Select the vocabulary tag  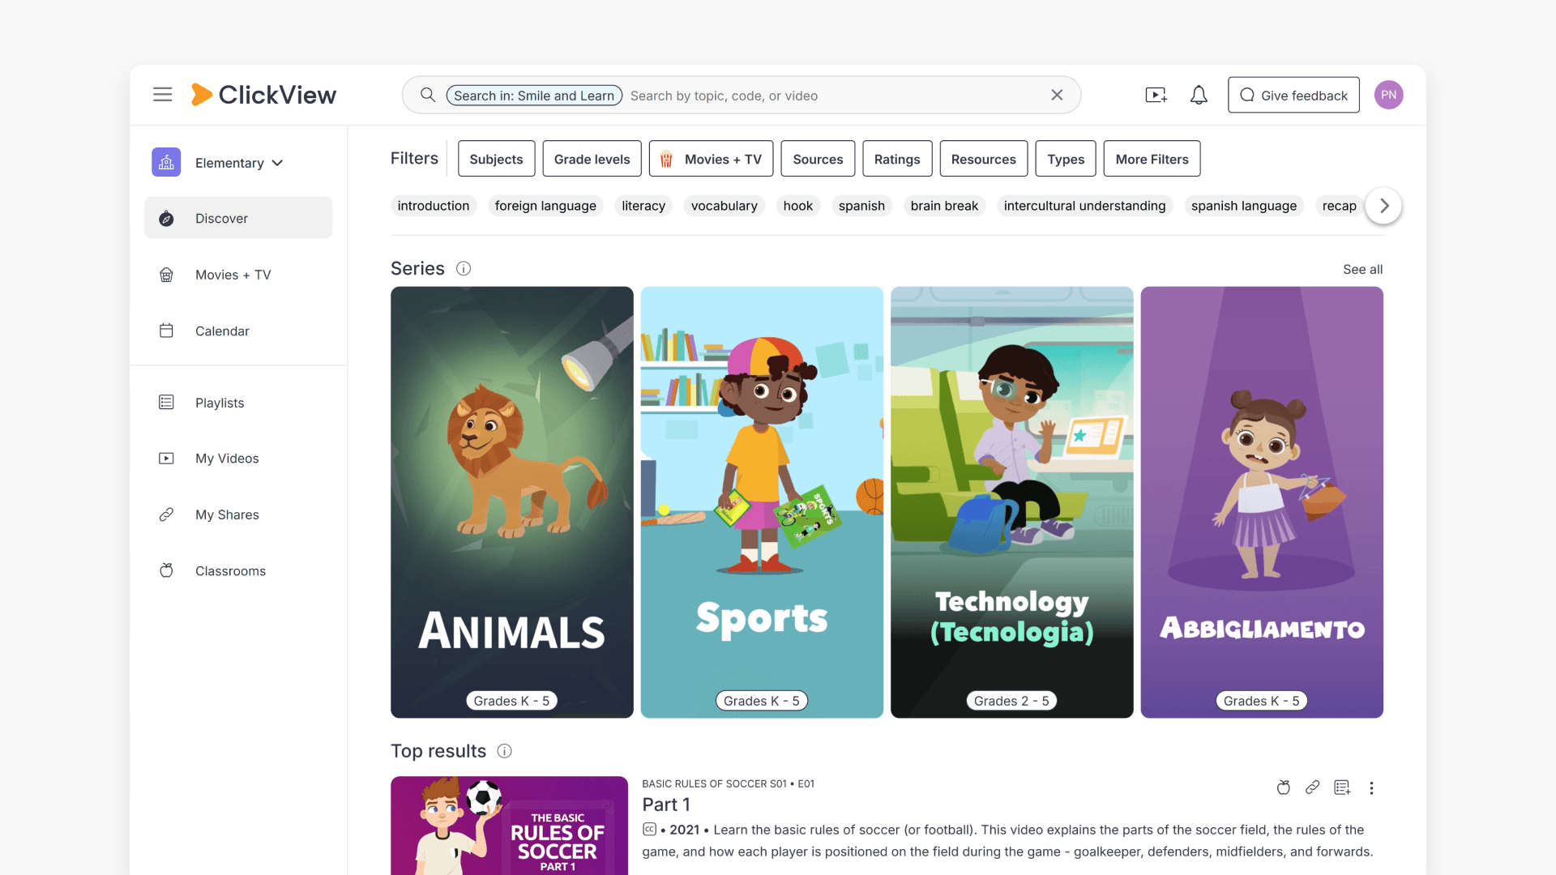pyautogui.click(x=725, y=206)
